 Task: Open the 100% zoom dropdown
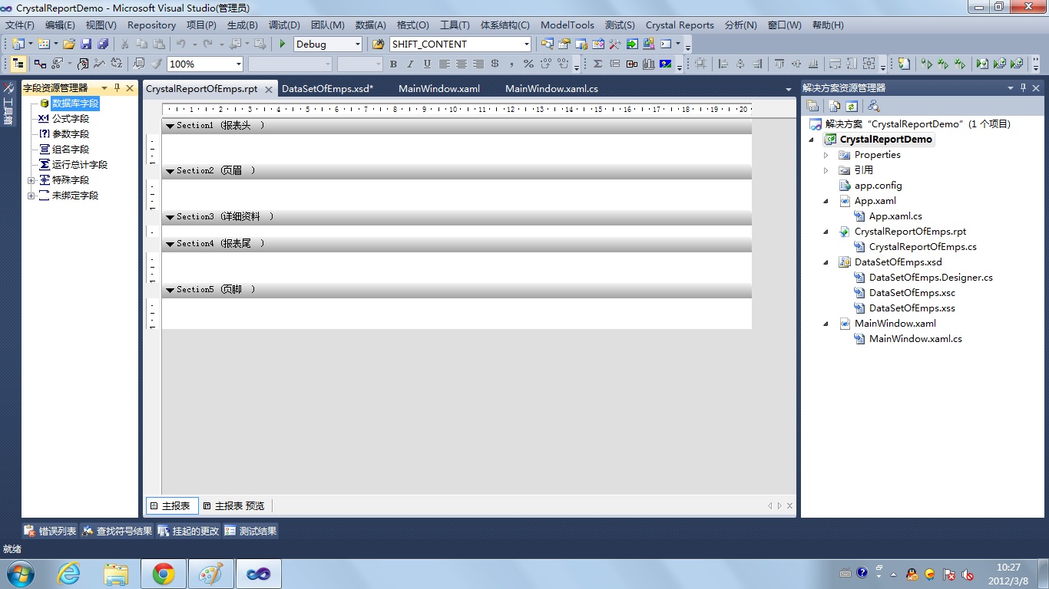pos(239,64)
